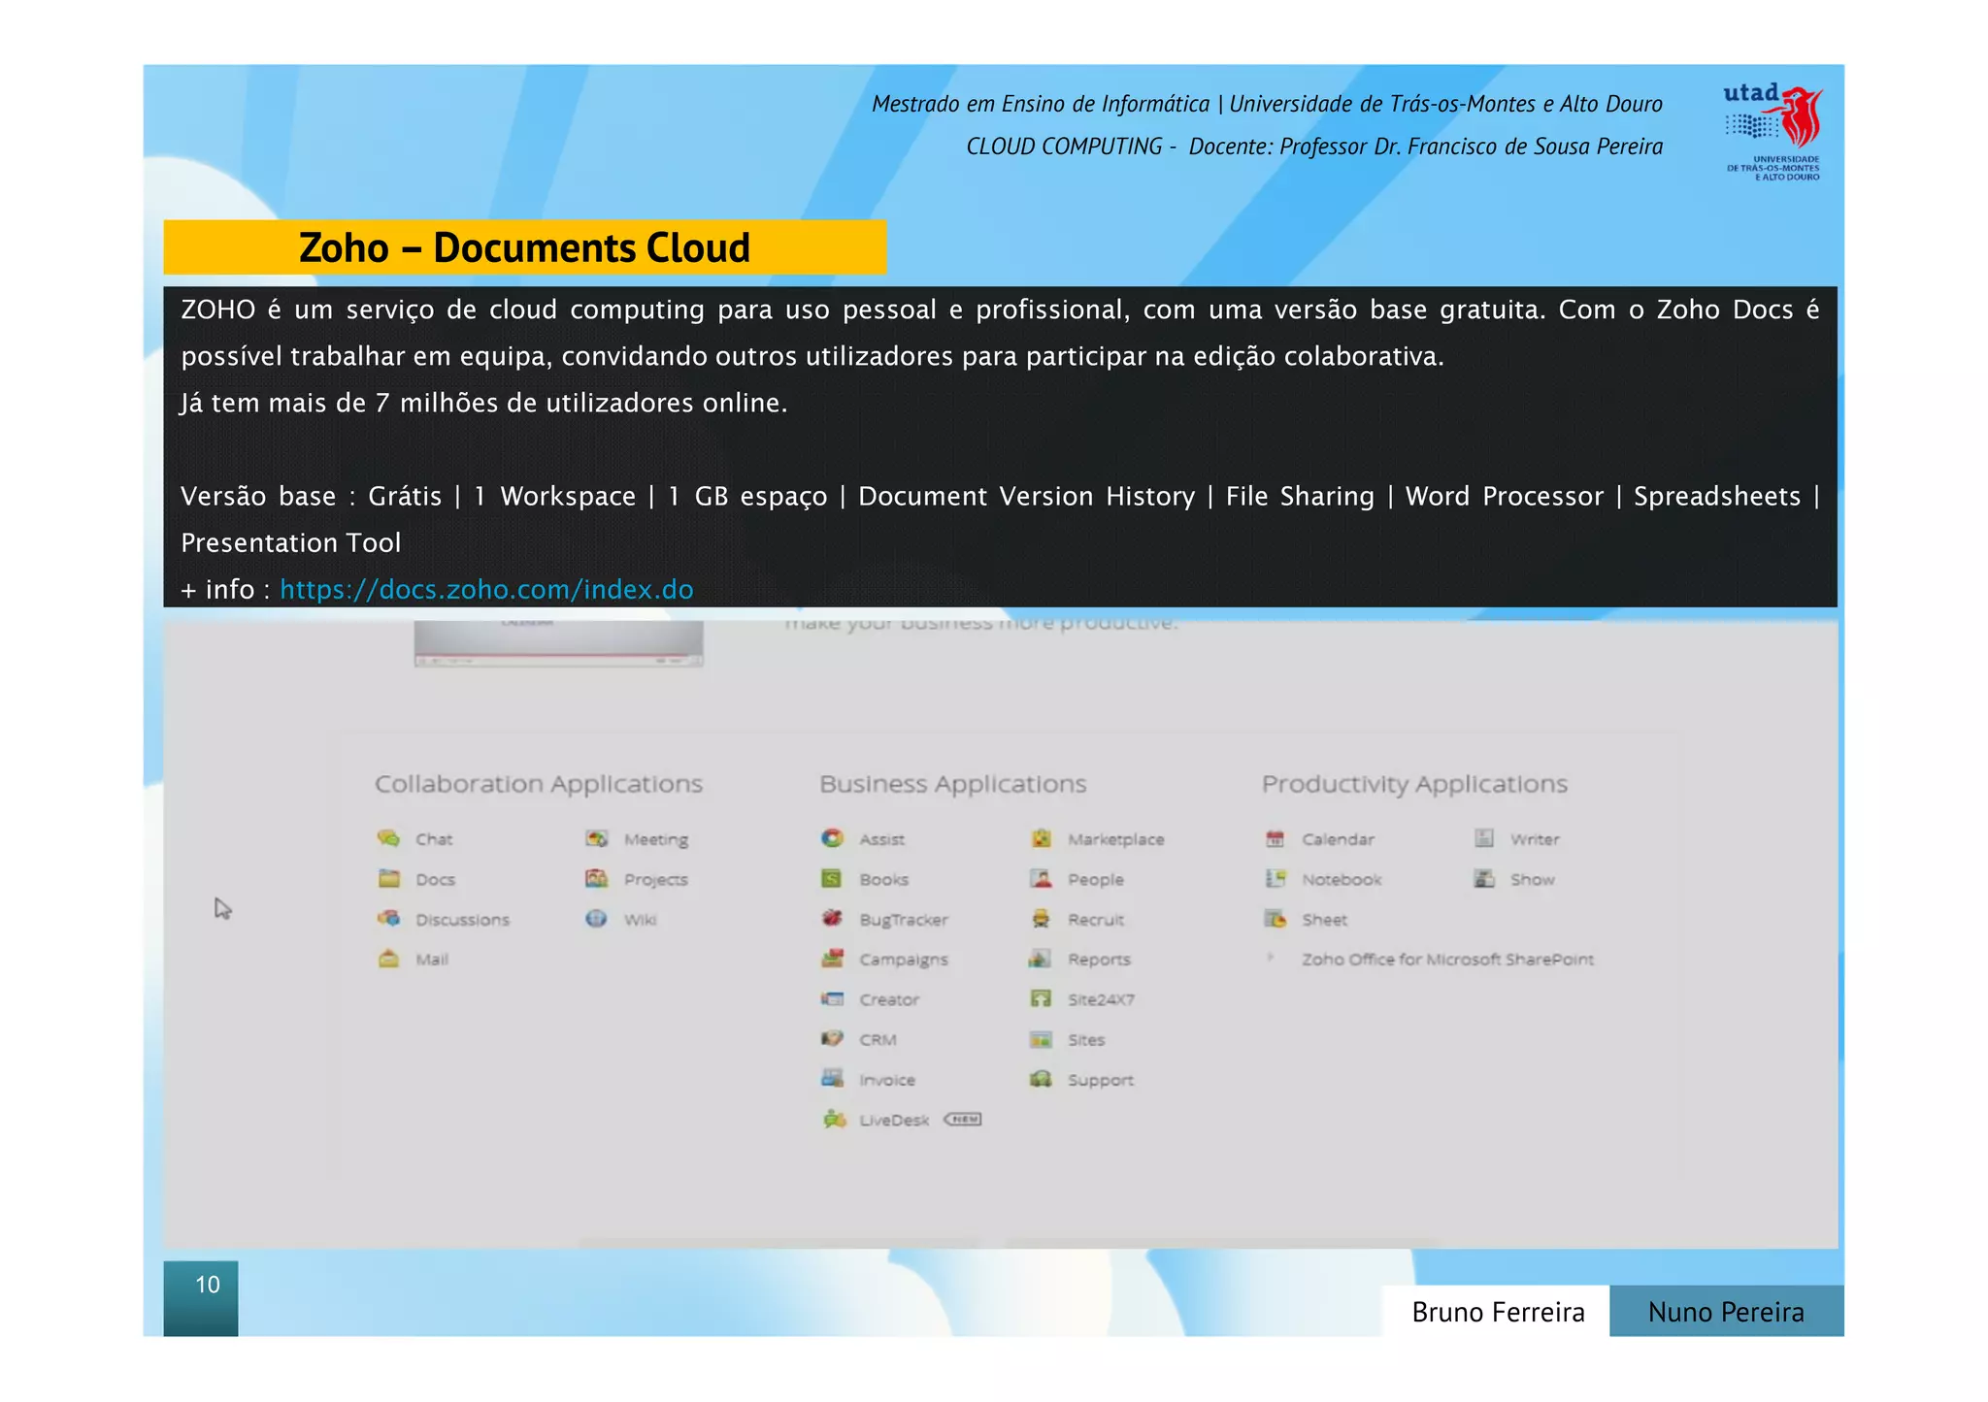Click the Chat app icon
1988x1402 pixels.
pyautogui.click(x=388, y=838)
